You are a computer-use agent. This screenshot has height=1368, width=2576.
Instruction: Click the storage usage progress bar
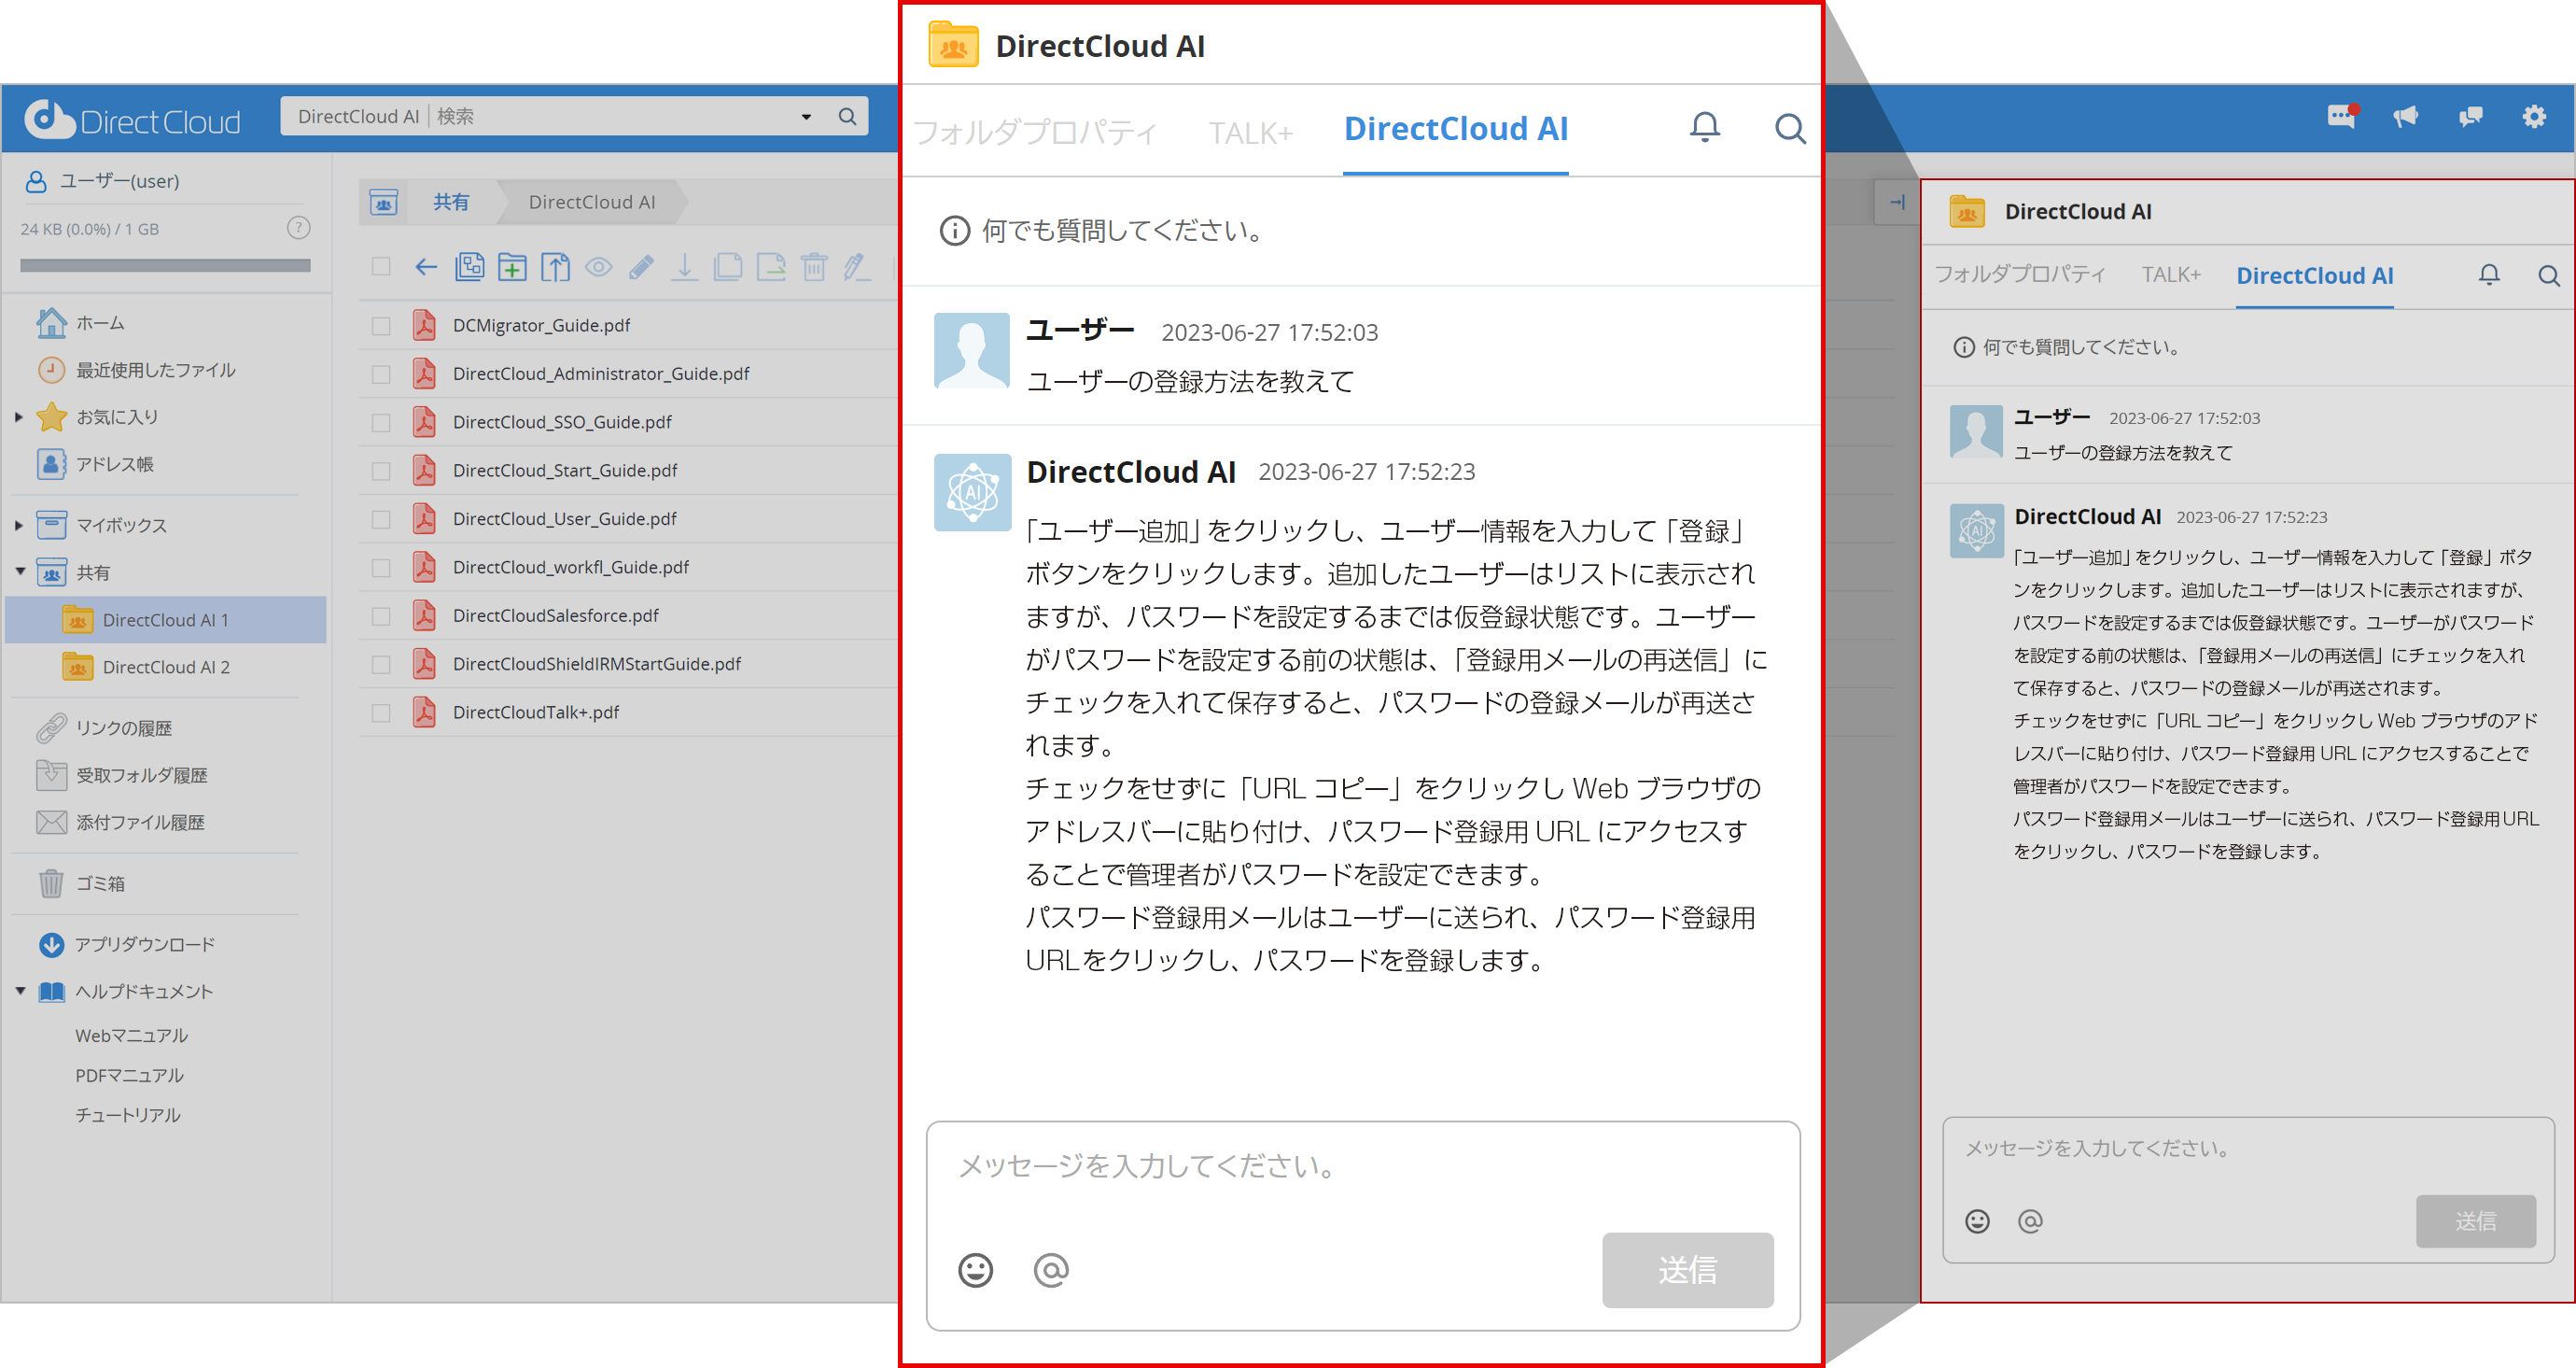(165, 265)
